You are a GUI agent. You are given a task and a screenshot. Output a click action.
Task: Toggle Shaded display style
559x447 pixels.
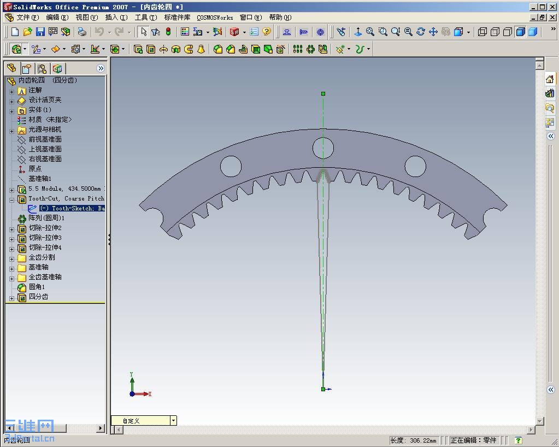point(533,32)
